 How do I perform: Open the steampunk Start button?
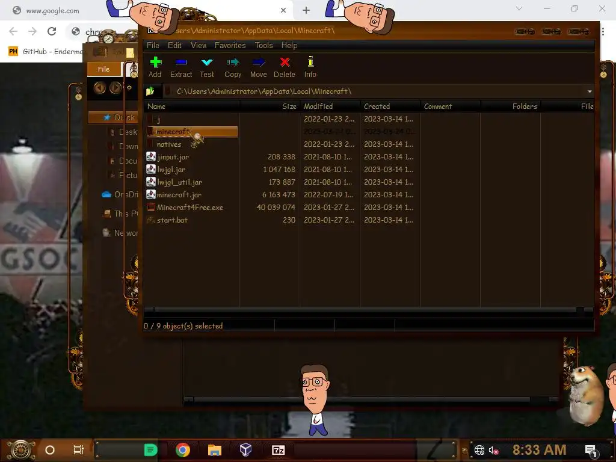[21, 450]
